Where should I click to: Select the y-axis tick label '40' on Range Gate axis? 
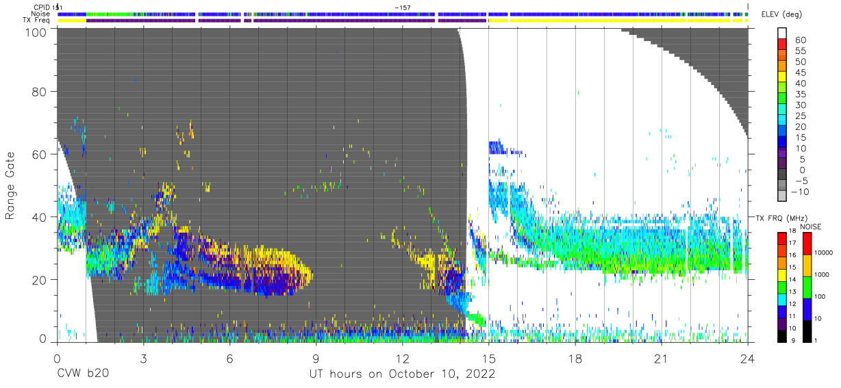click(40, 216)
